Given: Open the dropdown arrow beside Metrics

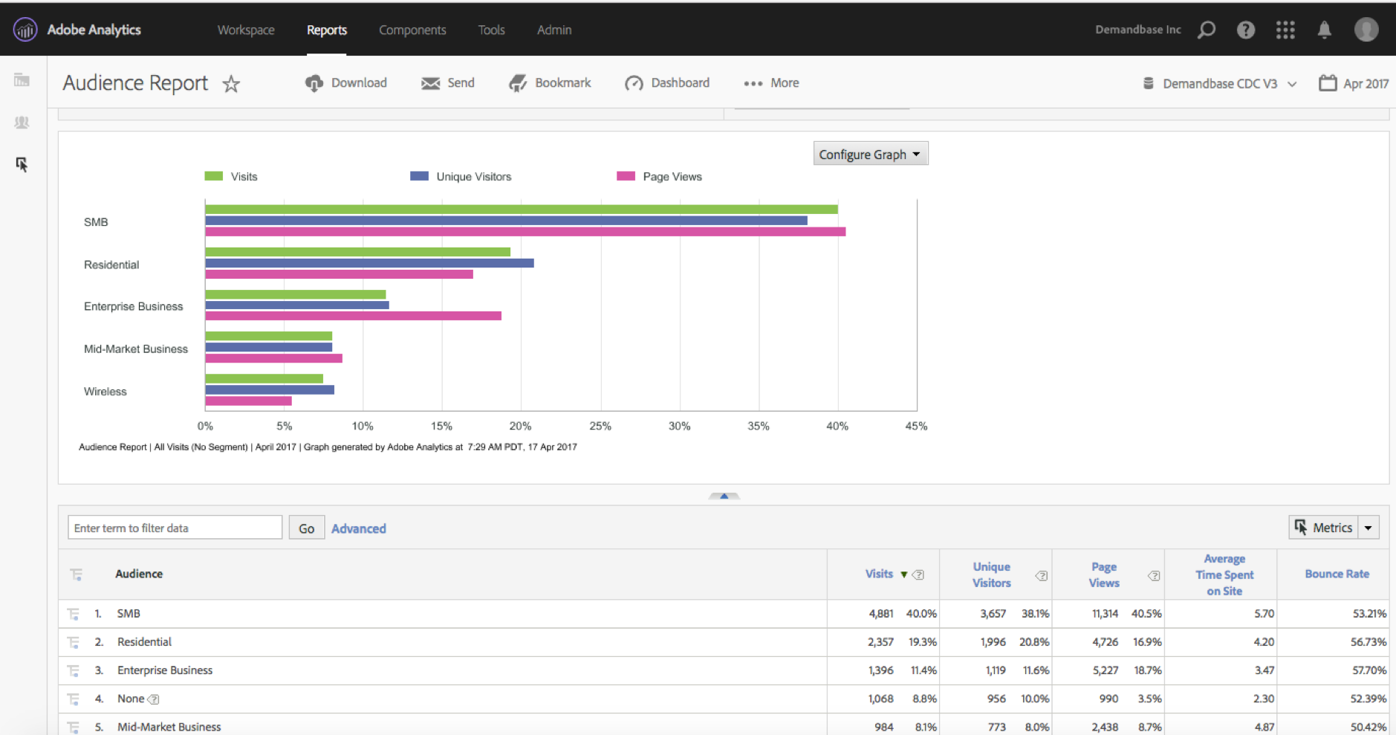Looking at the screenshot, I should tap(1369, 528).
